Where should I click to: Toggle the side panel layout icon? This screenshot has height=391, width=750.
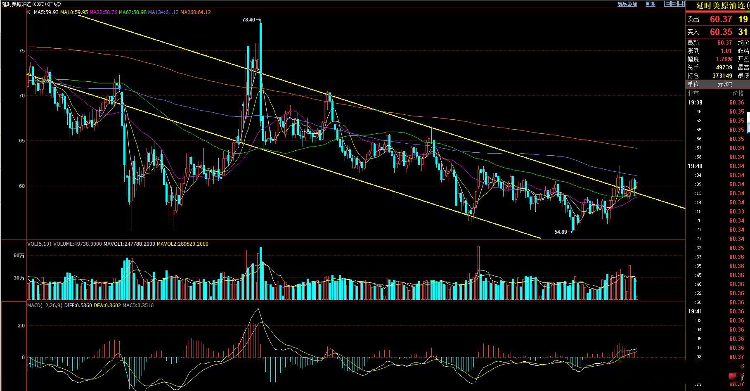681,4
